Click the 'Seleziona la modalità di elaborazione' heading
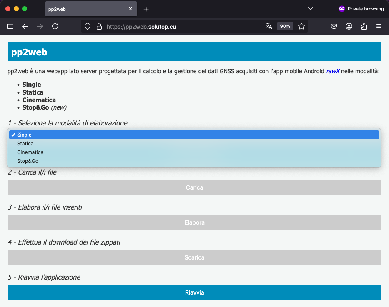The height and width of the screenshot is (307, 389). coord(68,123)
